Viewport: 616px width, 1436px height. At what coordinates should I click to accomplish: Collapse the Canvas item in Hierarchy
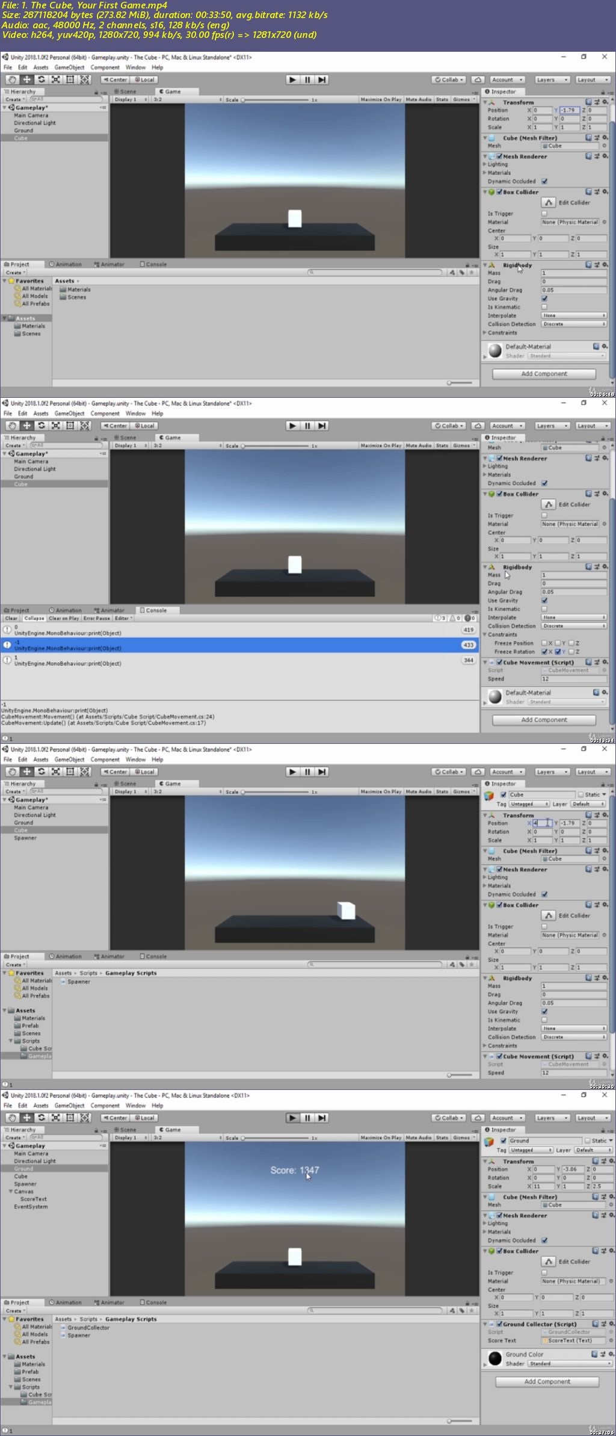11,1191
